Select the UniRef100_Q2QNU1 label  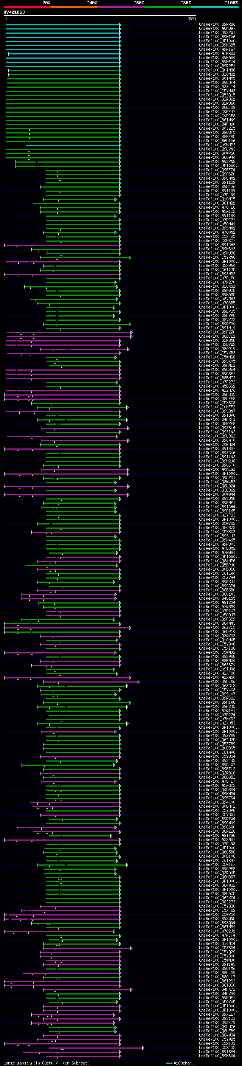[217, 74]
